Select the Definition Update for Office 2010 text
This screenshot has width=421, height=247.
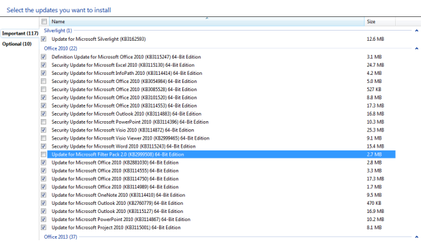127,56
